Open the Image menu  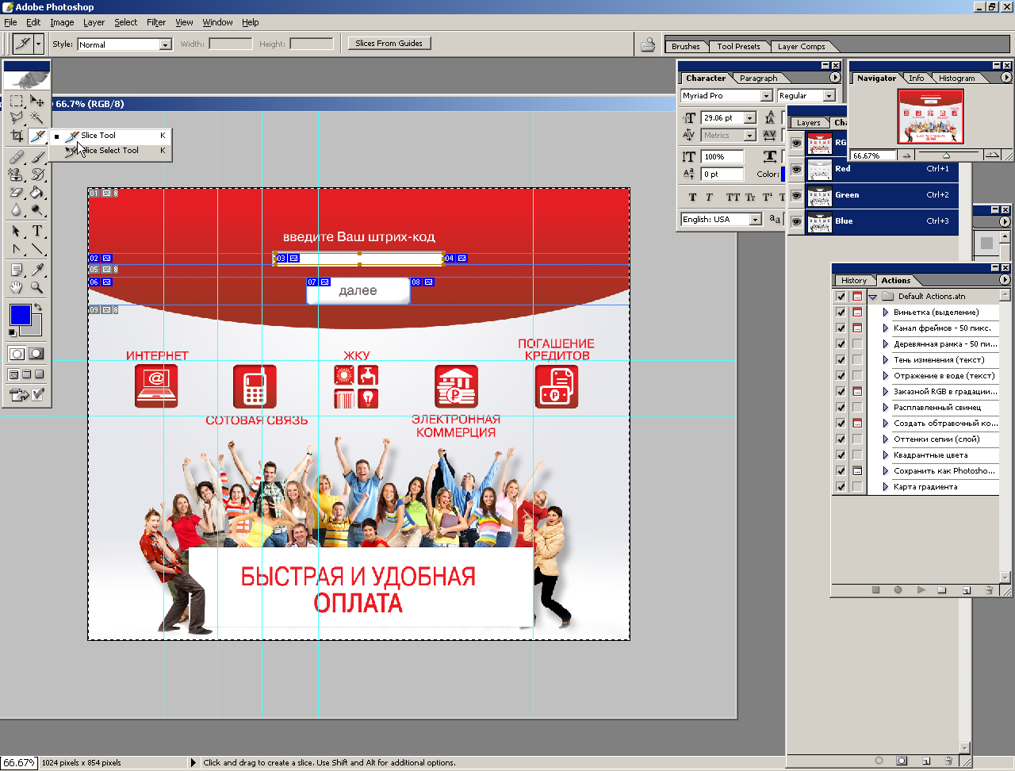[x=62, y=22]
